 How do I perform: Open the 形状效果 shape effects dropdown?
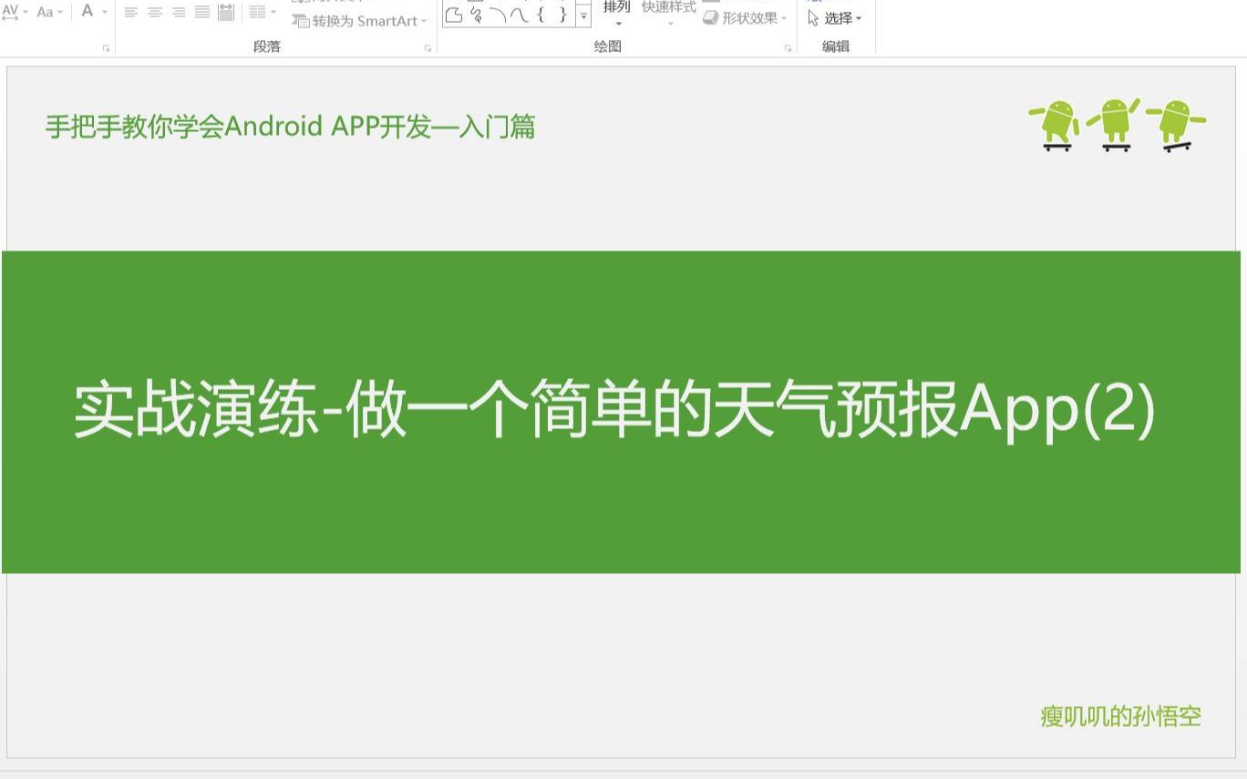click(x=745, y=18)
